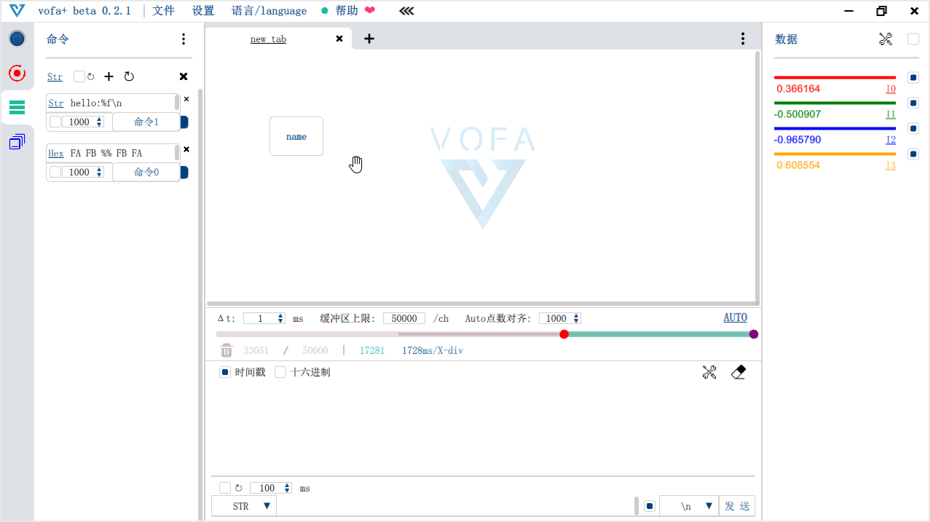Tick checkbox in Hex command row
The height and width of the screenshot is (522, 930).
click(x=55, y=172)
